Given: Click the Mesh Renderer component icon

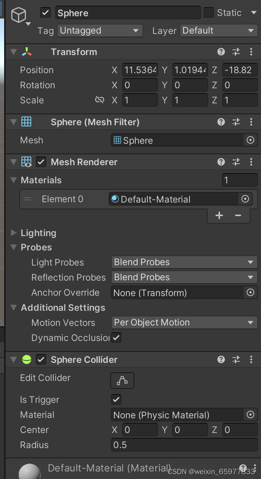Looking at the screenshot, I should (26, 162).
